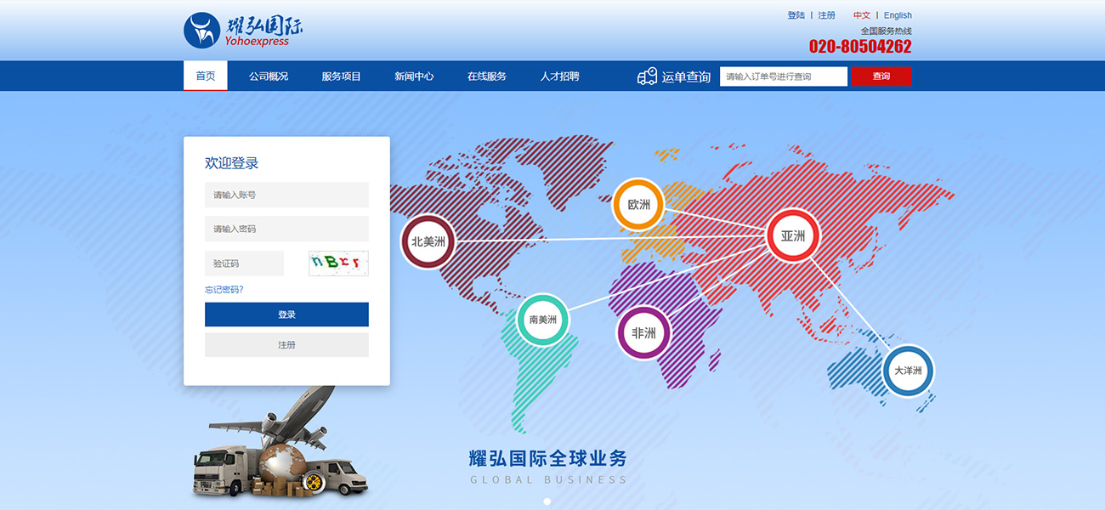The height and width of the screenshot is (510, 1105).
Task: Click the blue 登录 button
Action: point(286,314)
